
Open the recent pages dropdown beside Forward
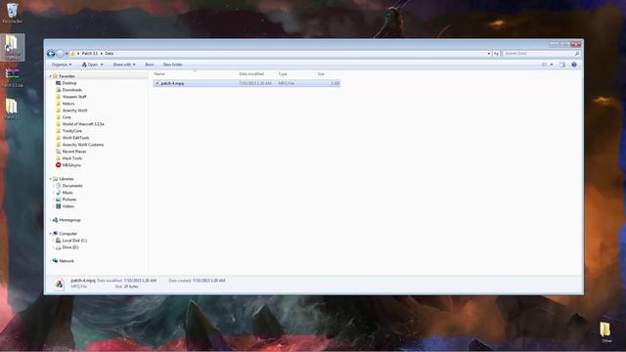[x=67, y=54]
